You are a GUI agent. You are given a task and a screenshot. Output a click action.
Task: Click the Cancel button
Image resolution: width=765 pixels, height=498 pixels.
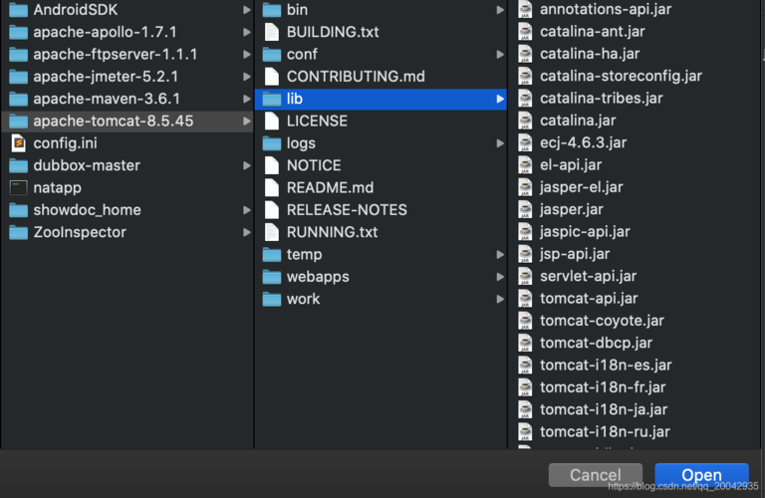tap(596, 475)
